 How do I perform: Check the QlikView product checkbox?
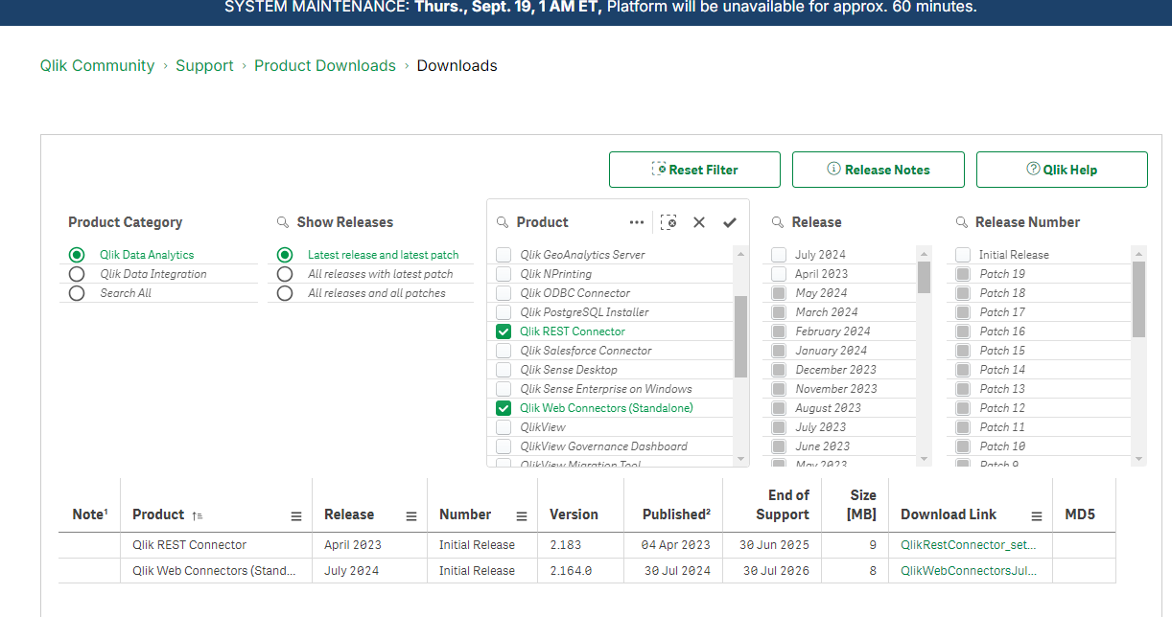coord(504,427)
